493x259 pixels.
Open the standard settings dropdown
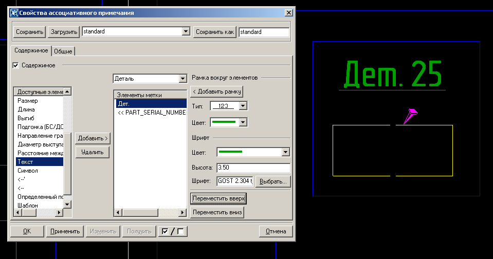[186, 31]
